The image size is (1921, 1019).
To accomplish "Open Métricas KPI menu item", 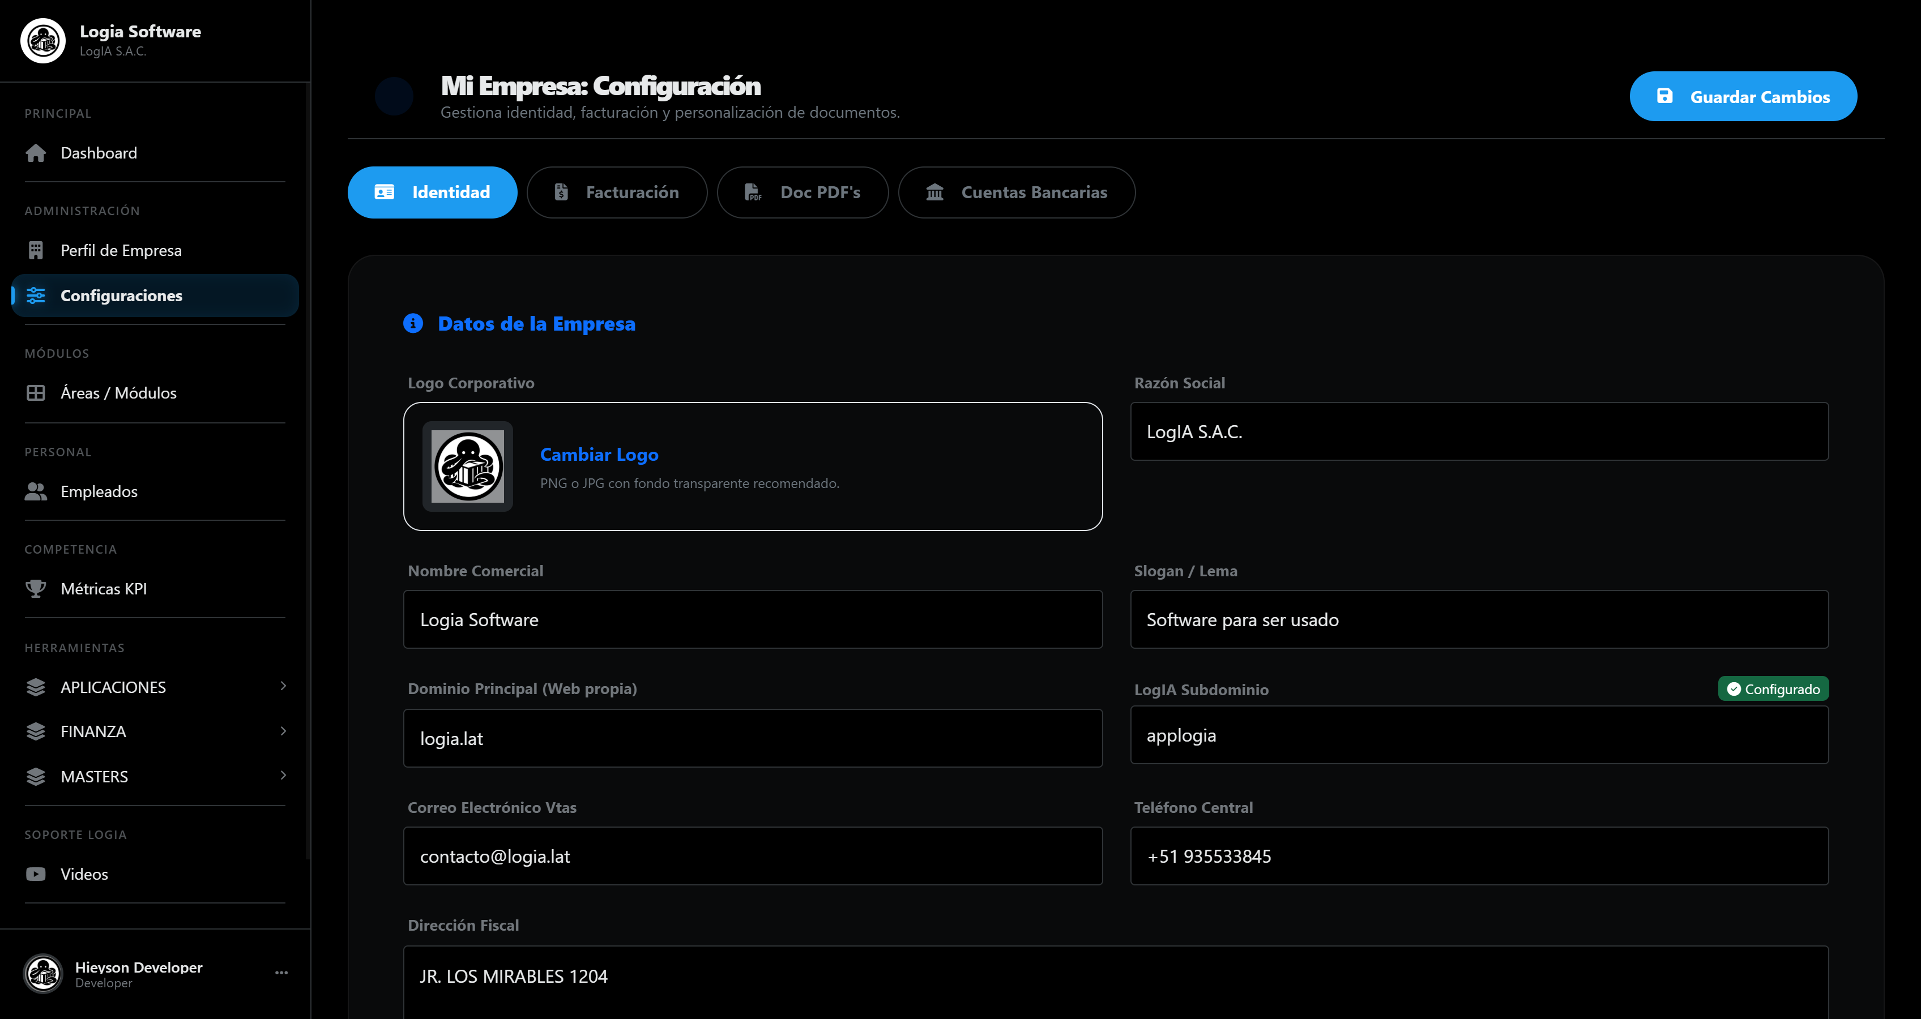I will 155,589.
